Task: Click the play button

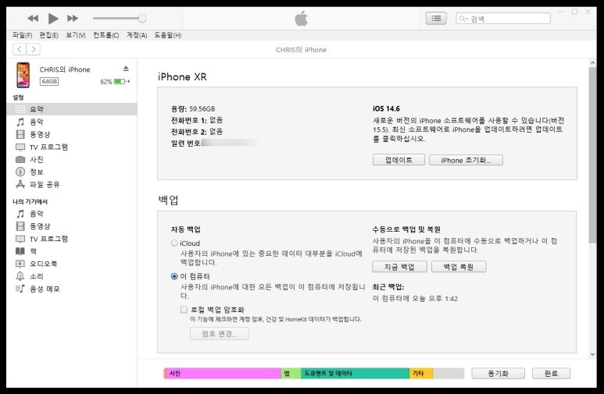Action: coord(53,18)
